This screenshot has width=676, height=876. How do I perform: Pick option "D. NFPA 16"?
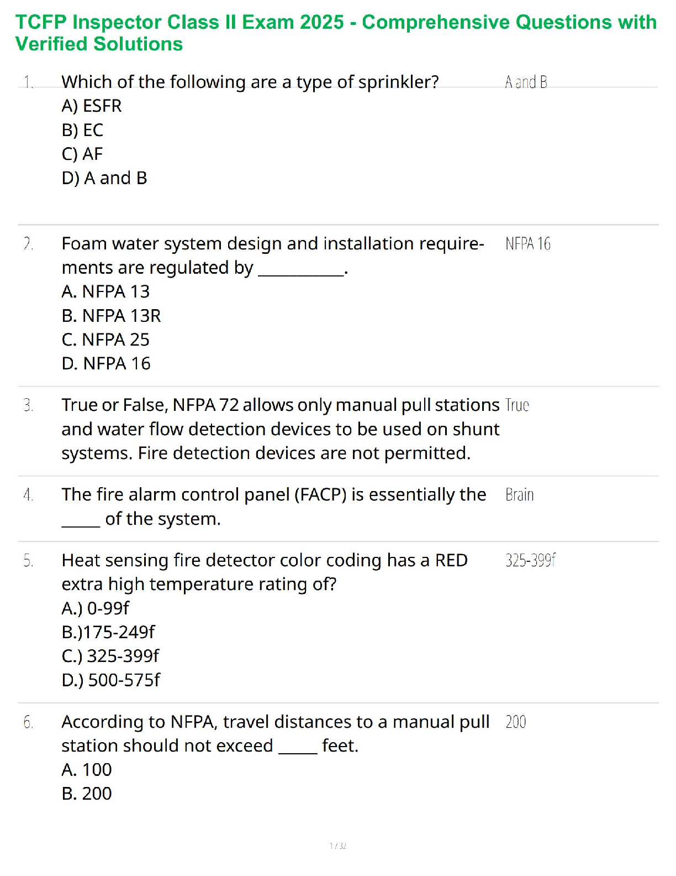coord(106,363)
